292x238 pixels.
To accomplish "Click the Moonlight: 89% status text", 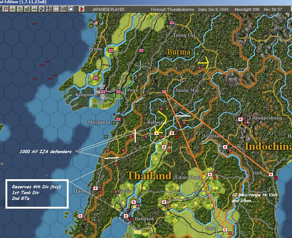I will click(247, 9).
